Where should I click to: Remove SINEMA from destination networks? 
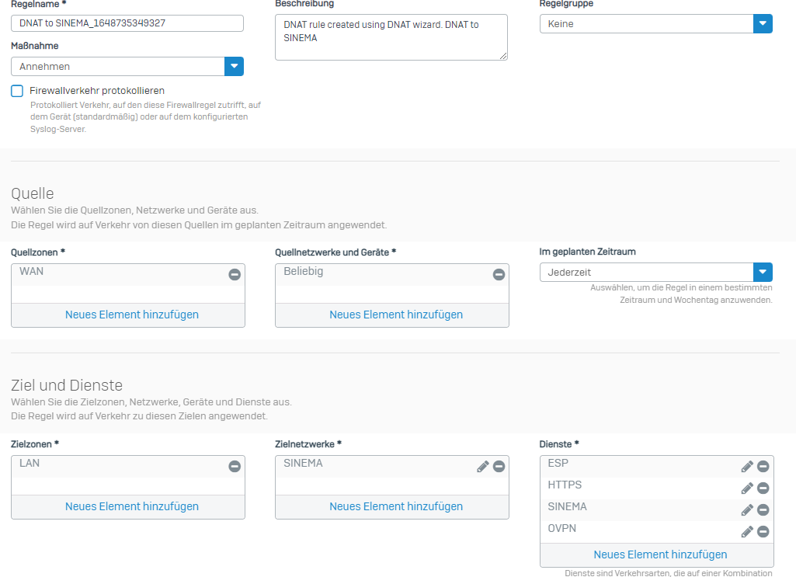[x=499, y=466]
